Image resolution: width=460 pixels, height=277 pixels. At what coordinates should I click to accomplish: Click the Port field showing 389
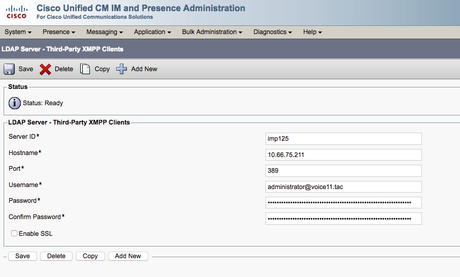[344, 171]
